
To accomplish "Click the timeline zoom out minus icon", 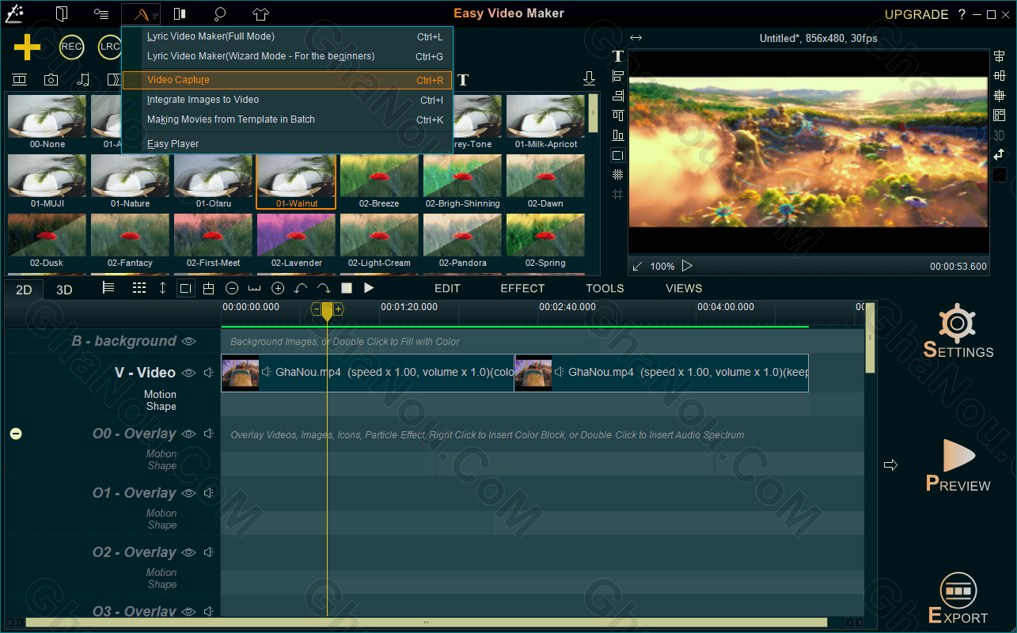I will point(232,288).
